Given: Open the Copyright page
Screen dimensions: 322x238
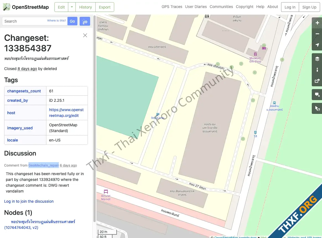Looking at the screenshot, I should (x=244, y=7).
